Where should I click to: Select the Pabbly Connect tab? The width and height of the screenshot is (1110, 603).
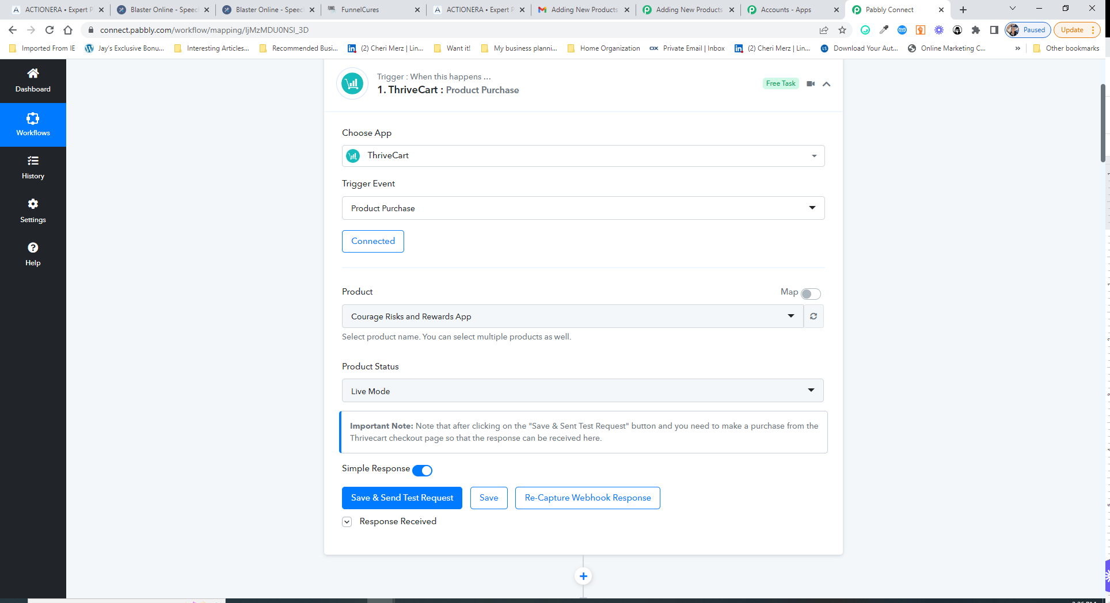point(898,10)
